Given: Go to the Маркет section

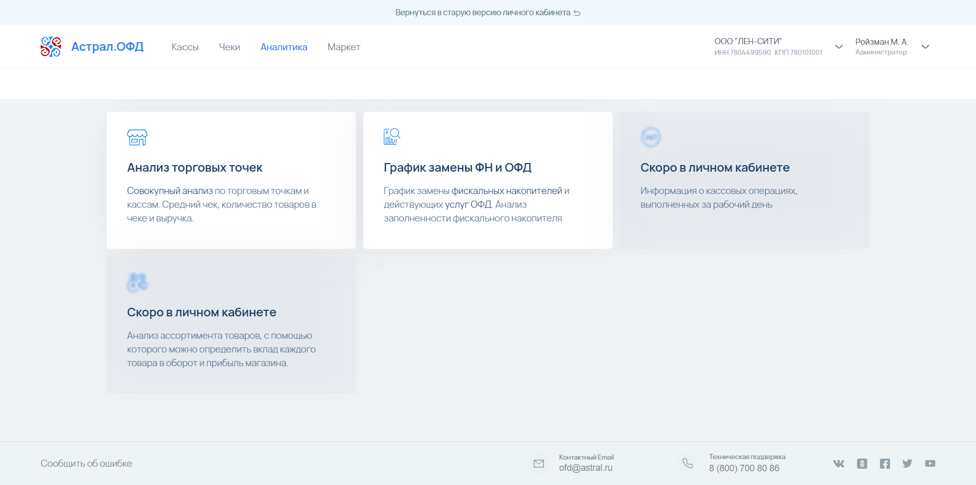Looking at the screenshot, I should 344,47.
